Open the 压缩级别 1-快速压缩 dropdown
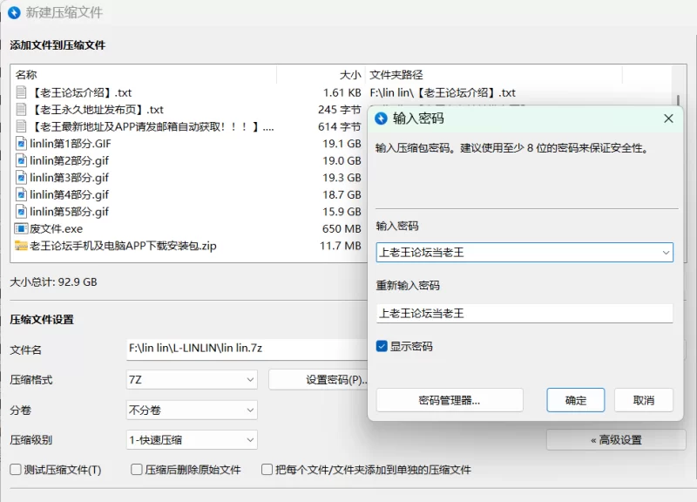The width and height of the screenshot is (697, 502). coord(192,440)
